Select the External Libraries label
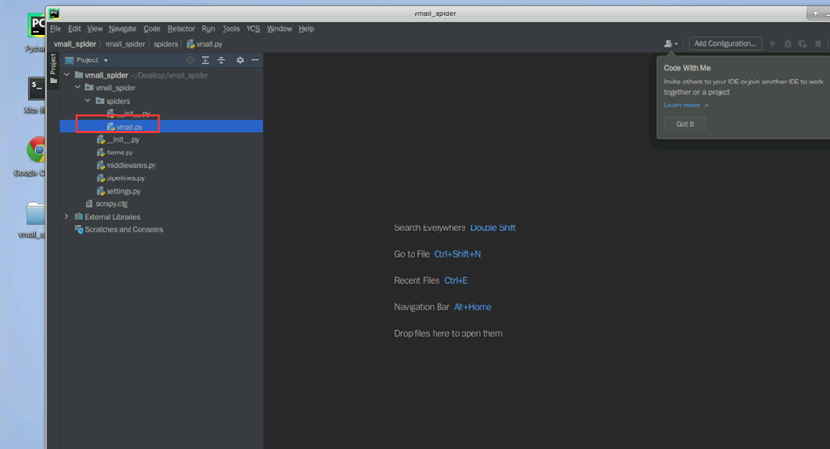 113,217
